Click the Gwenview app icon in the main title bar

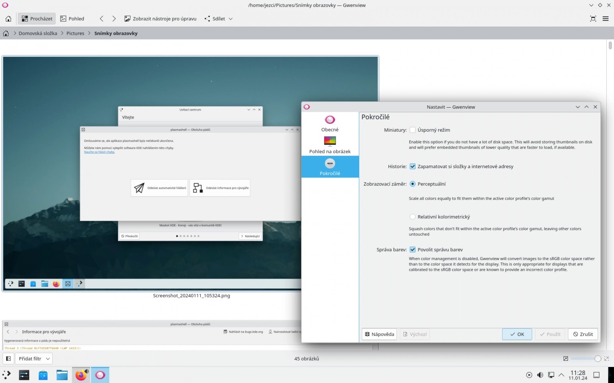tap(5, 5)
